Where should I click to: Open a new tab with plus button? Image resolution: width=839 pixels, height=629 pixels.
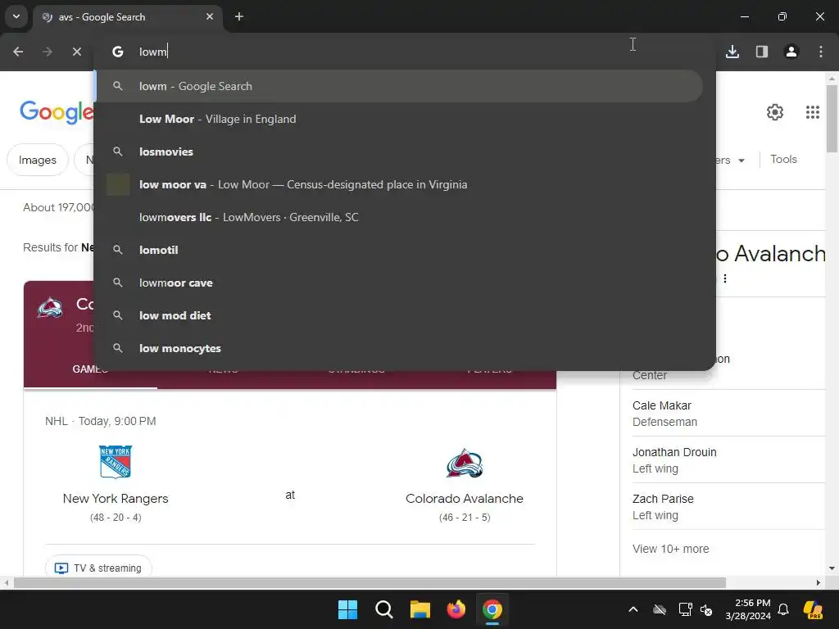239,16
